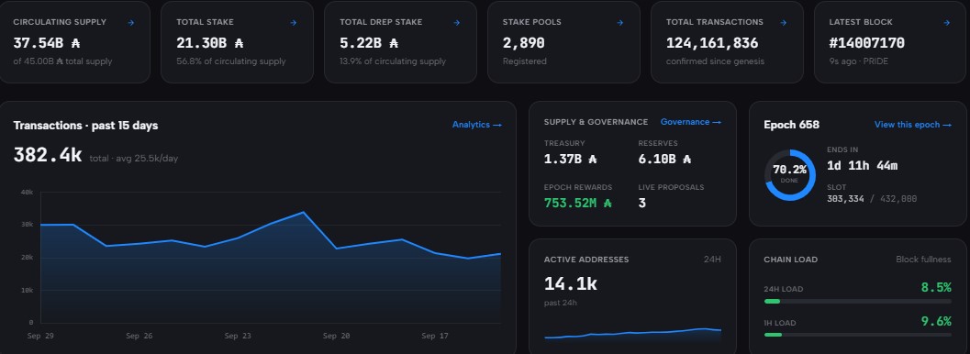
Task: Click the 37.54B circulating supply value
Action: tap(47, 43)
